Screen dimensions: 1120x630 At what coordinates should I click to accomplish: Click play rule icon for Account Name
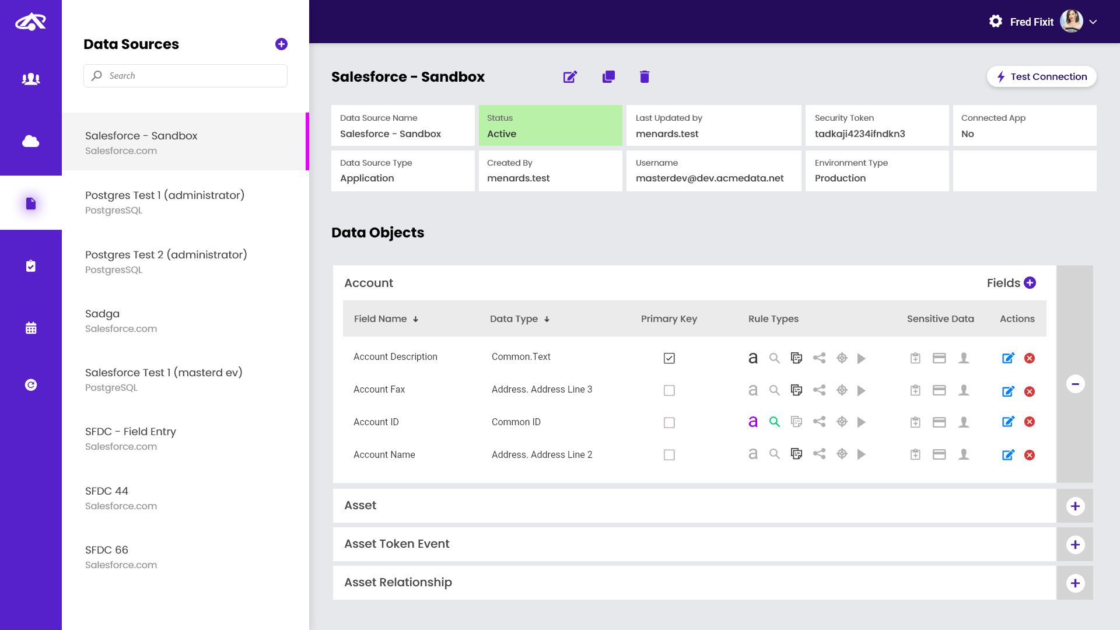862,454
